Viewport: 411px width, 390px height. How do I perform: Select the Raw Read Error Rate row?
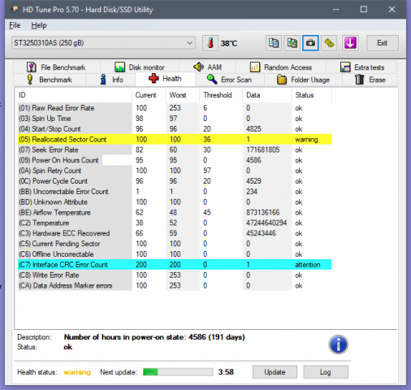[175, 108]
